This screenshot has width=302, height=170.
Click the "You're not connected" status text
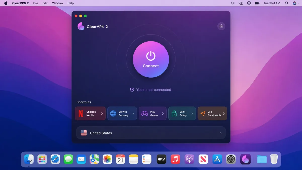tap(154, 90)
